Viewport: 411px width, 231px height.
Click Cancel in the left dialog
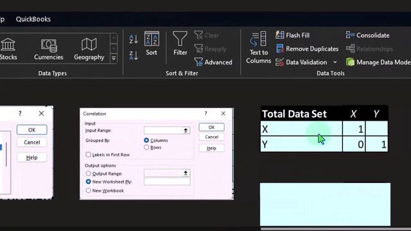[31, 142]
